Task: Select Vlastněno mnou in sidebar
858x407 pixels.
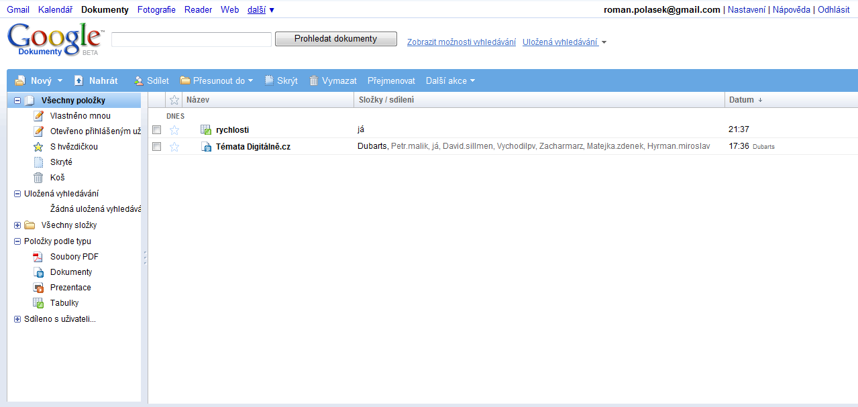Action: [x=81, y=116]
